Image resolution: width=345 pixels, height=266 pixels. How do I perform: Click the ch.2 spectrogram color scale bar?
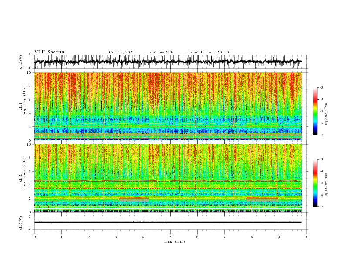click(x=315, y=183)
